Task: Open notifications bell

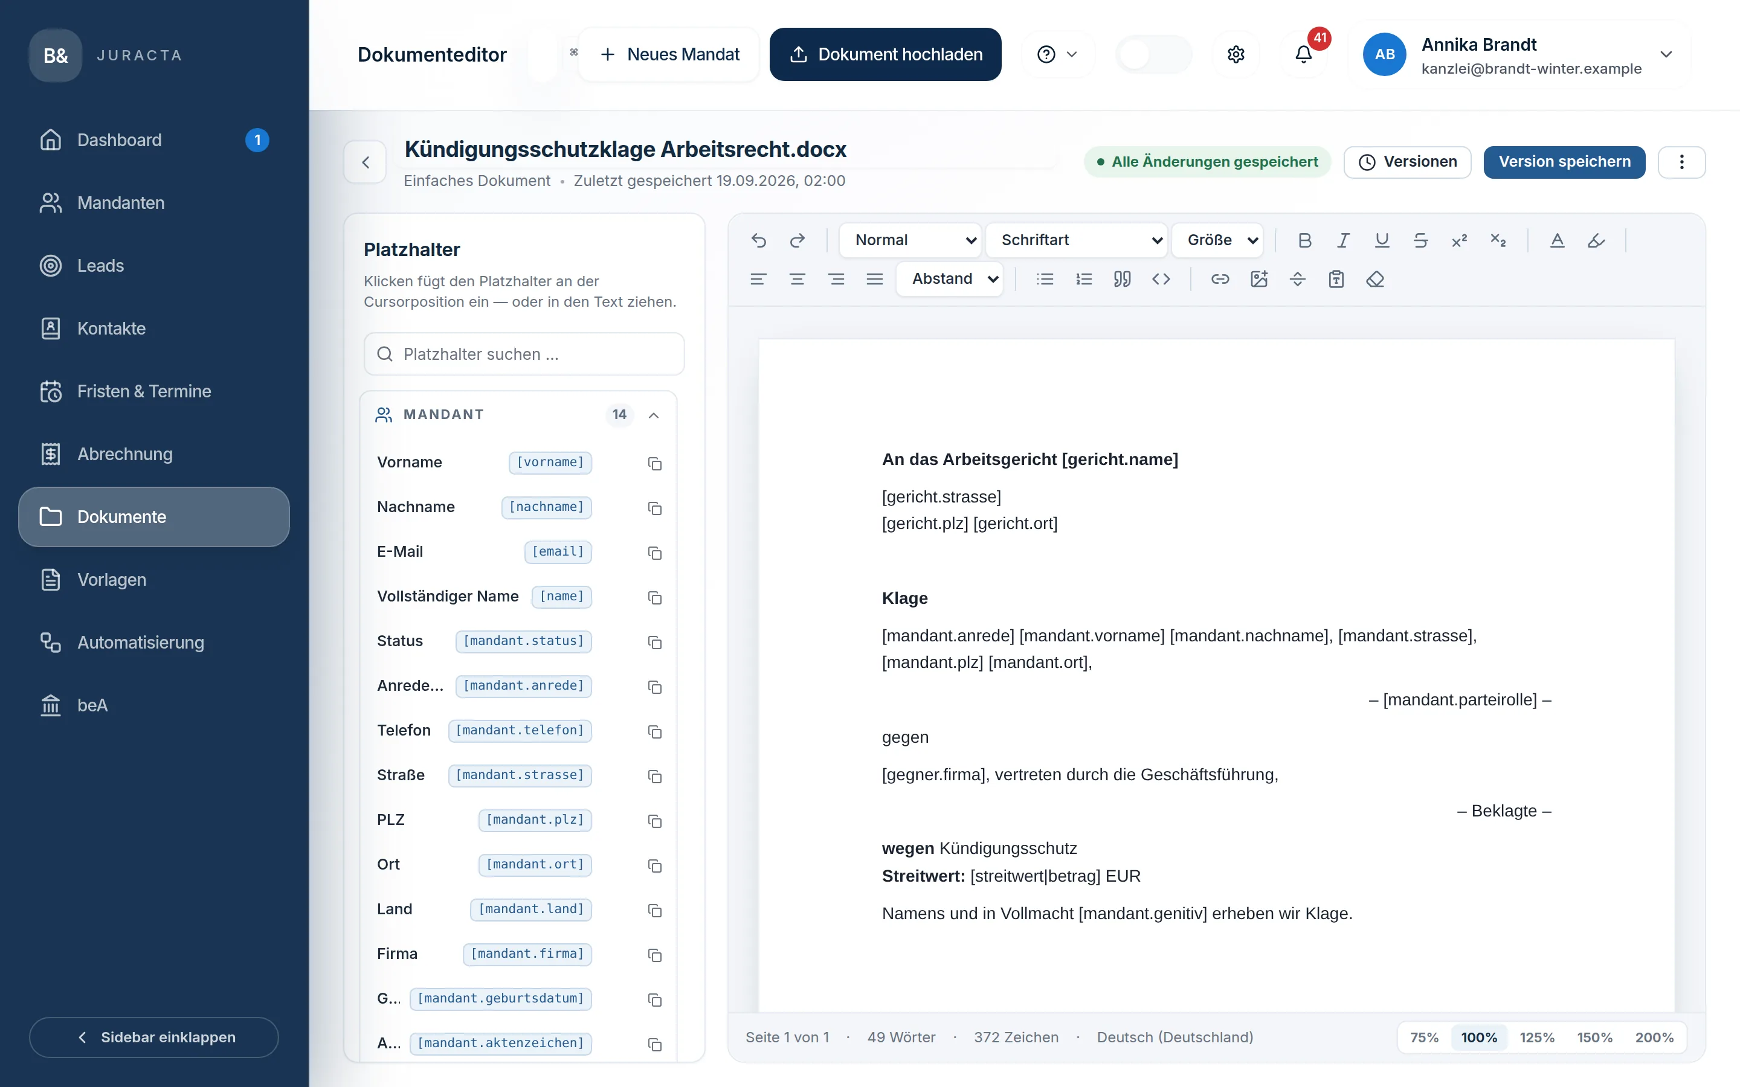Action: (1304, 54)
